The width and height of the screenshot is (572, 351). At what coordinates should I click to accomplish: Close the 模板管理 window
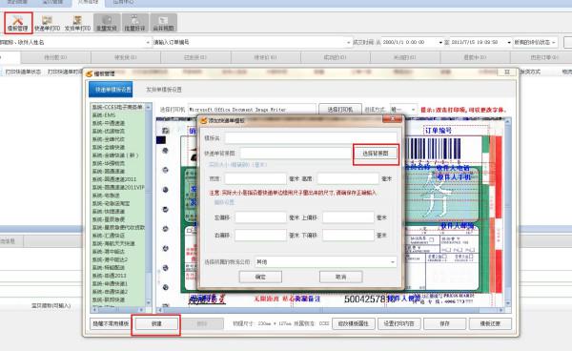(507, 72)
